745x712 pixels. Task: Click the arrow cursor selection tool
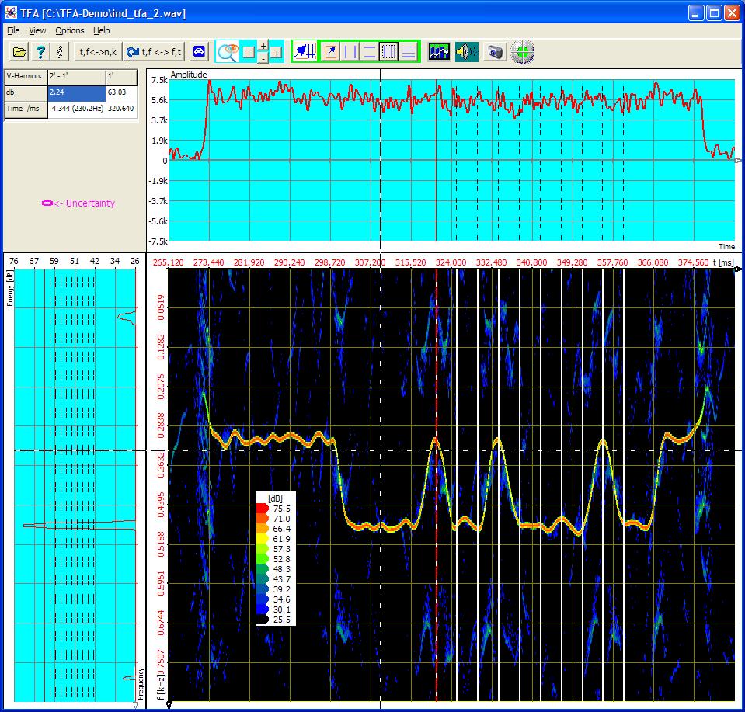(330, 52)
